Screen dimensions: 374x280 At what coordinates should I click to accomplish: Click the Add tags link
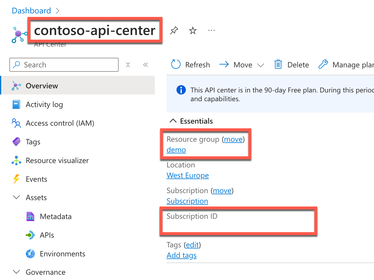point(181,255)
